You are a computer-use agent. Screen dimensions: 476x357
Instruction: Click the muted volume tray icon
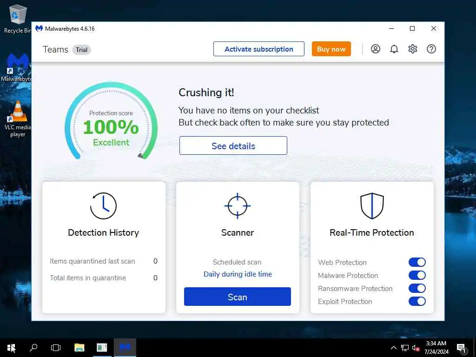click(416, 348)
